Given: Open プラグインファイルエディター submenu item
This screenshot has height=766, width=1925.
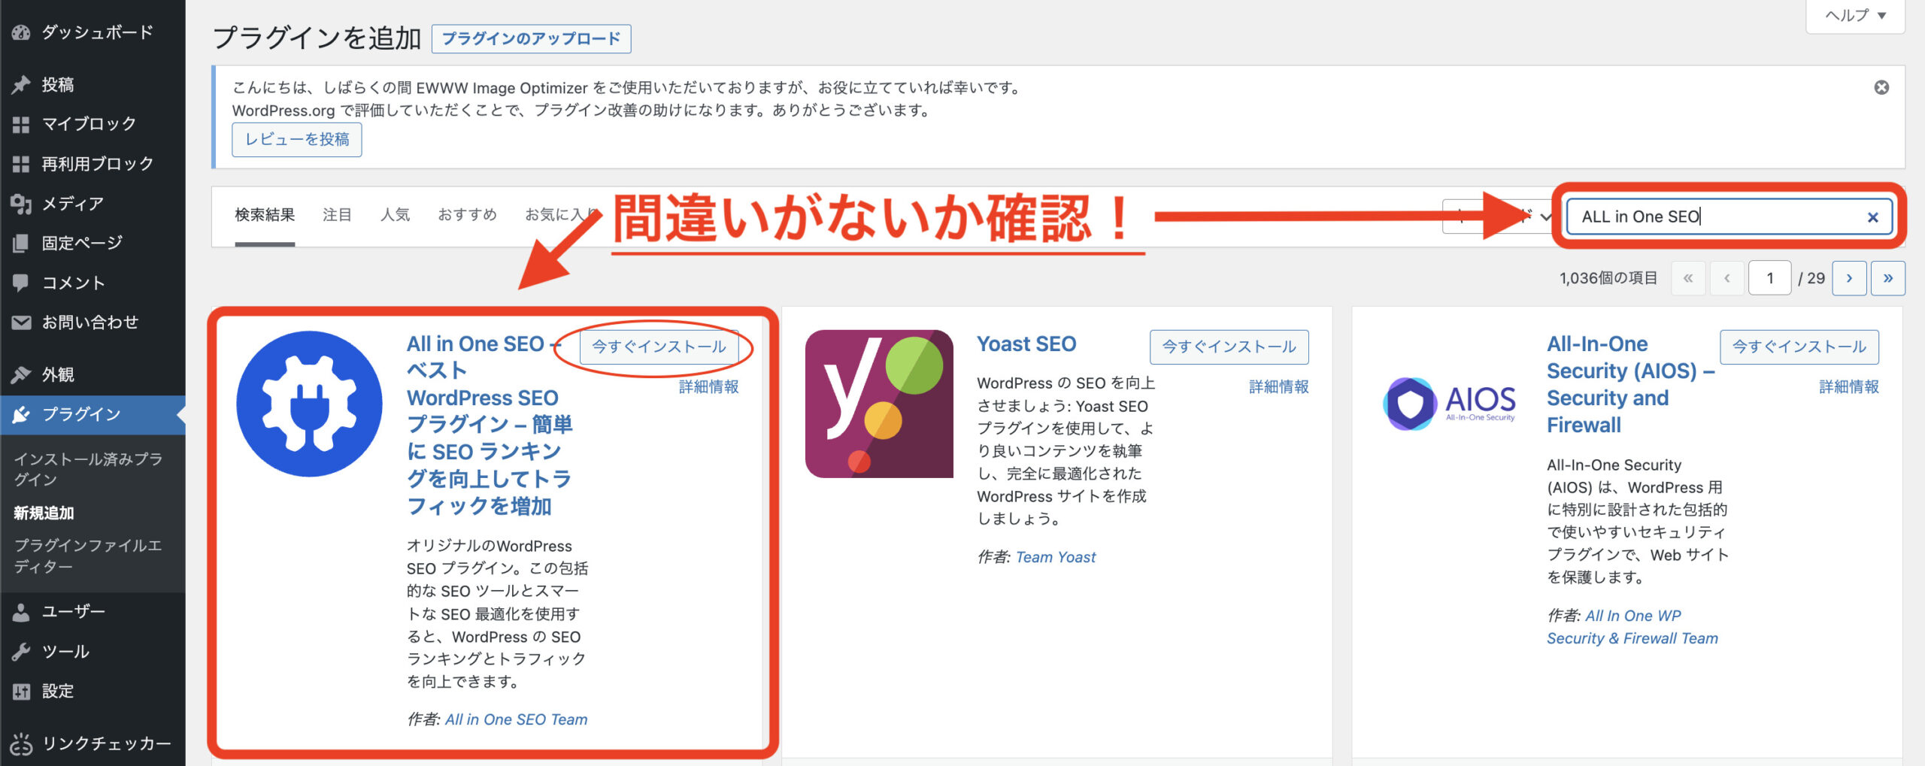Looking at the screenshot, I should pyautogui.click(x=88, y=556).
